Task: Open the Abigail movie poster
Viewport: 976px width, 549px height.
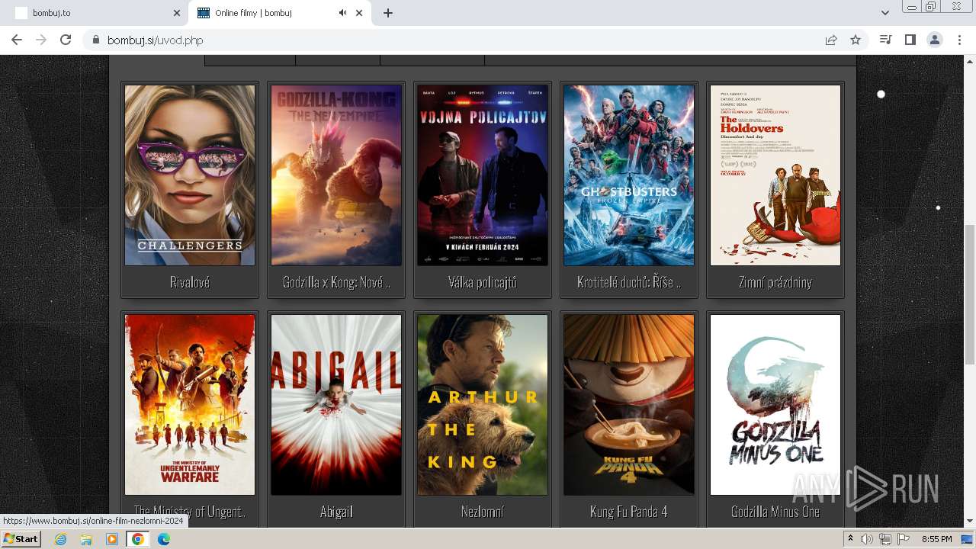Action: (x=336, y=405)
